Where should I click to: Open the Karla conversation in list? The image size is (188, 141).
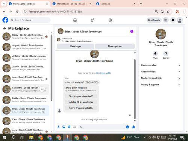[x=25, y=121]
